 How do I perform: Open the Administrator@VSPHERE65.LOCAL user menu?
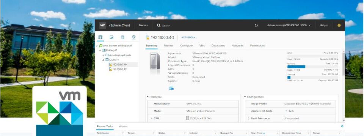289,25
